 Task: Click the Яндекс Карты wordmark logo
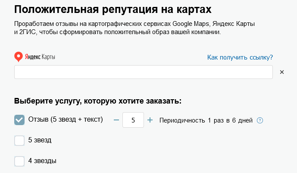(40, 57)
